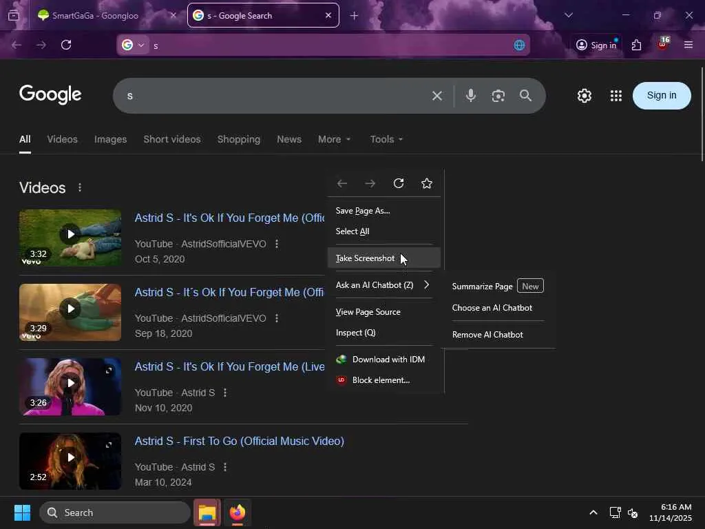The width and height of the screenshot is (705, 529).
Task: Open Google apps grid icon
Action: coord(616,95)
